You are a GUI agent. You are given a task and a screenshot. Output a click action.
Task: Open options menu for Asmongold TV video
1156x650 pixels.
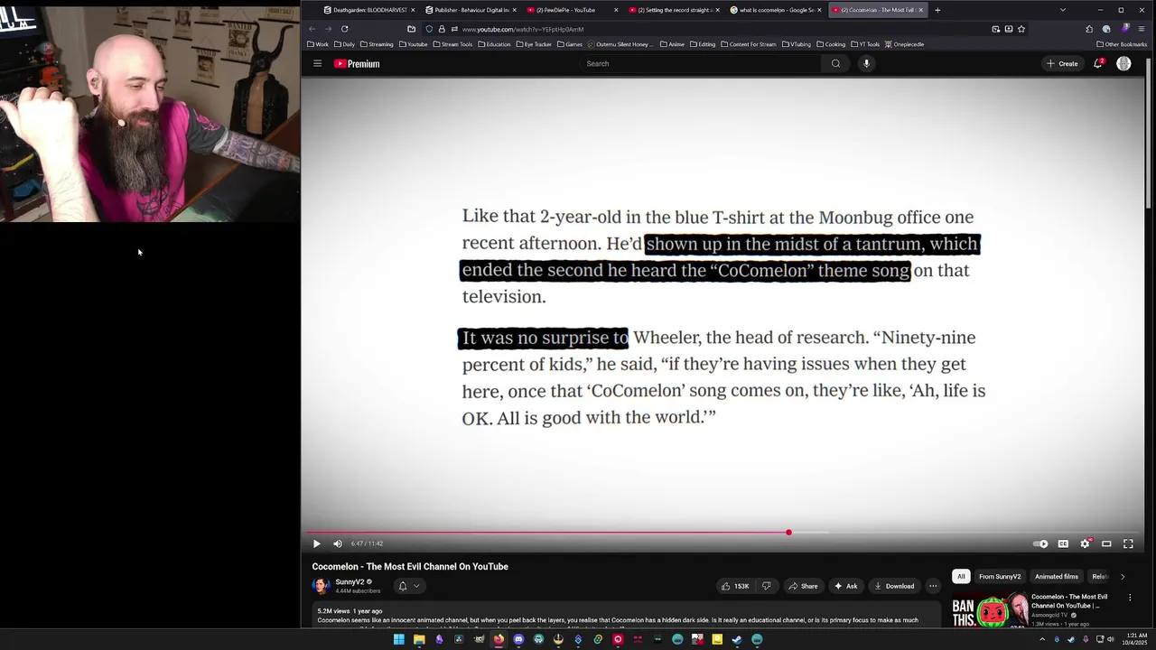coord(1130,598)
